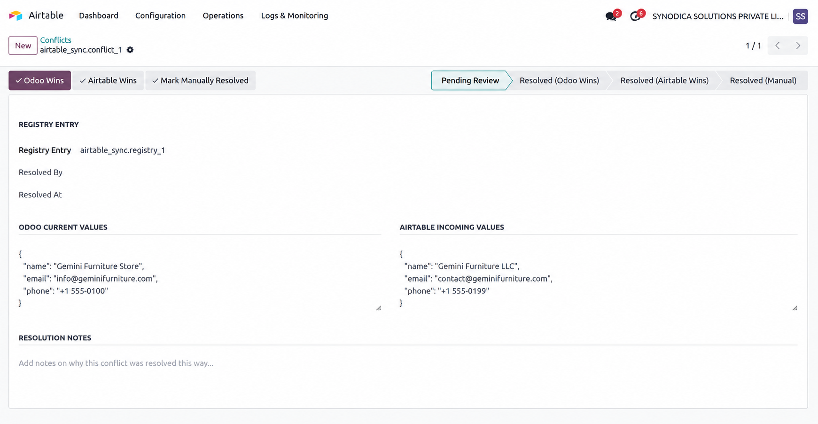Click the phone "+1 555-0100" line

[66, 291]
